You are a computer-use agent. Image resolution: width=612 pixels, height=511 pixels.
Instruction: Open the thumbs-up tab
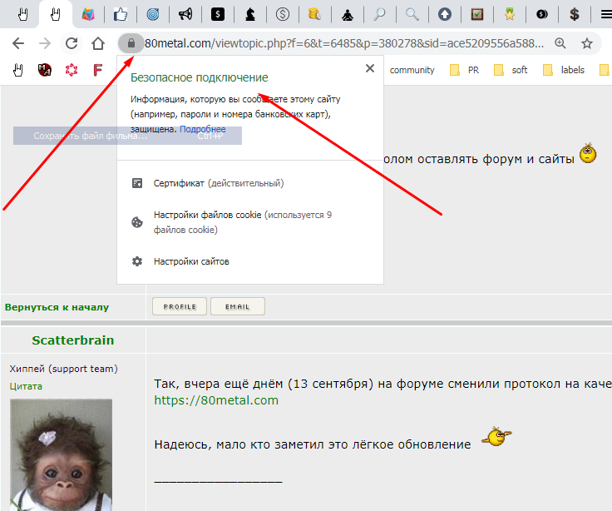pos(121,14)
